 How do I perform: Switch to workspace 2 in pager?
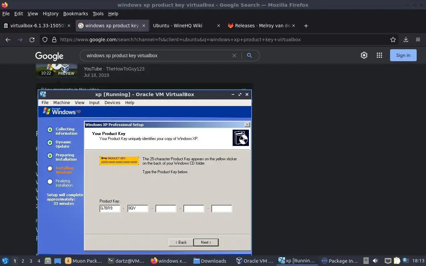[x=23, y=261]
